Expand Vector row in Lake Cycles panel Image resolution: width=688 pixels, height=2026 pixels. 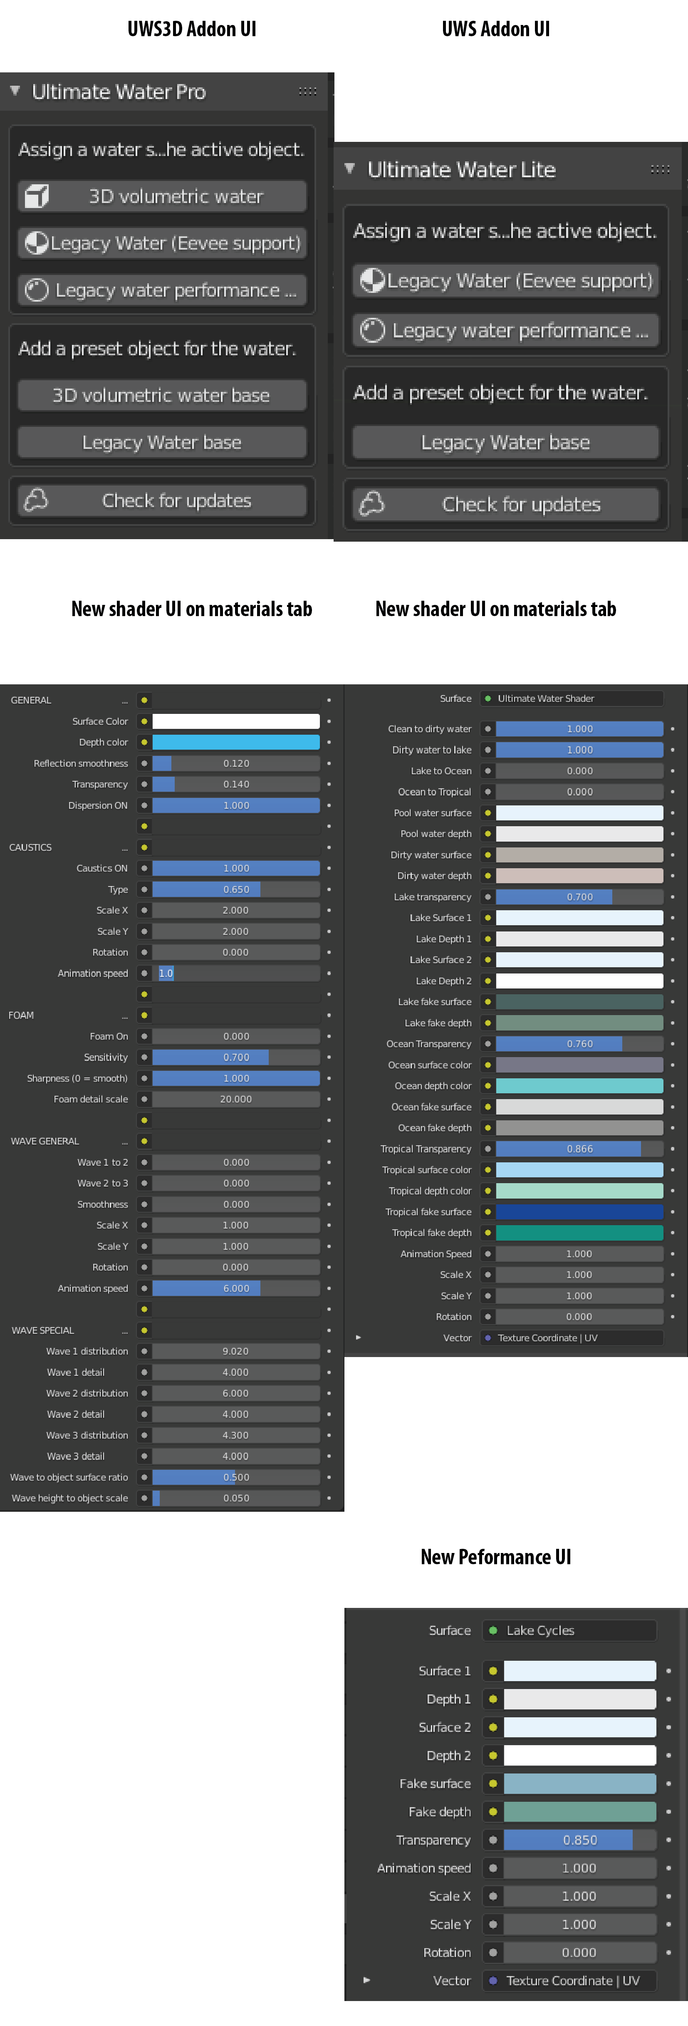pos(366,1980)
